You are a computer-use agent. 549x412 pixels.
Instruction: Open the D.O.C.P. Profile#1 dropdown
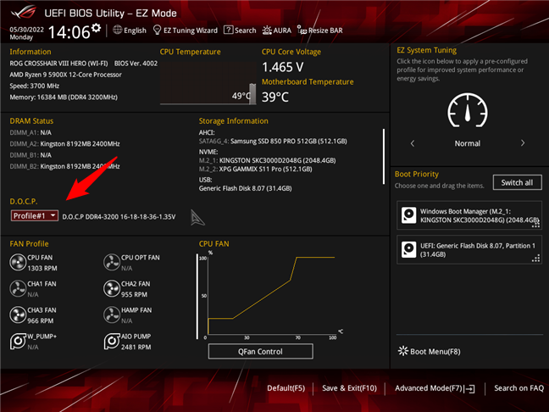pyautogui.click(x=34, y=216)
